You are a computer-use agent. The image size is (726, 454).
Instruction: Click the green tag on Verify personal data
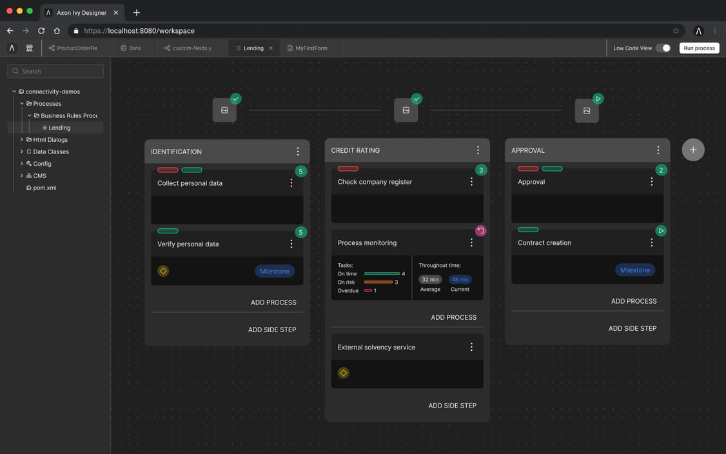tap(168, 231)
